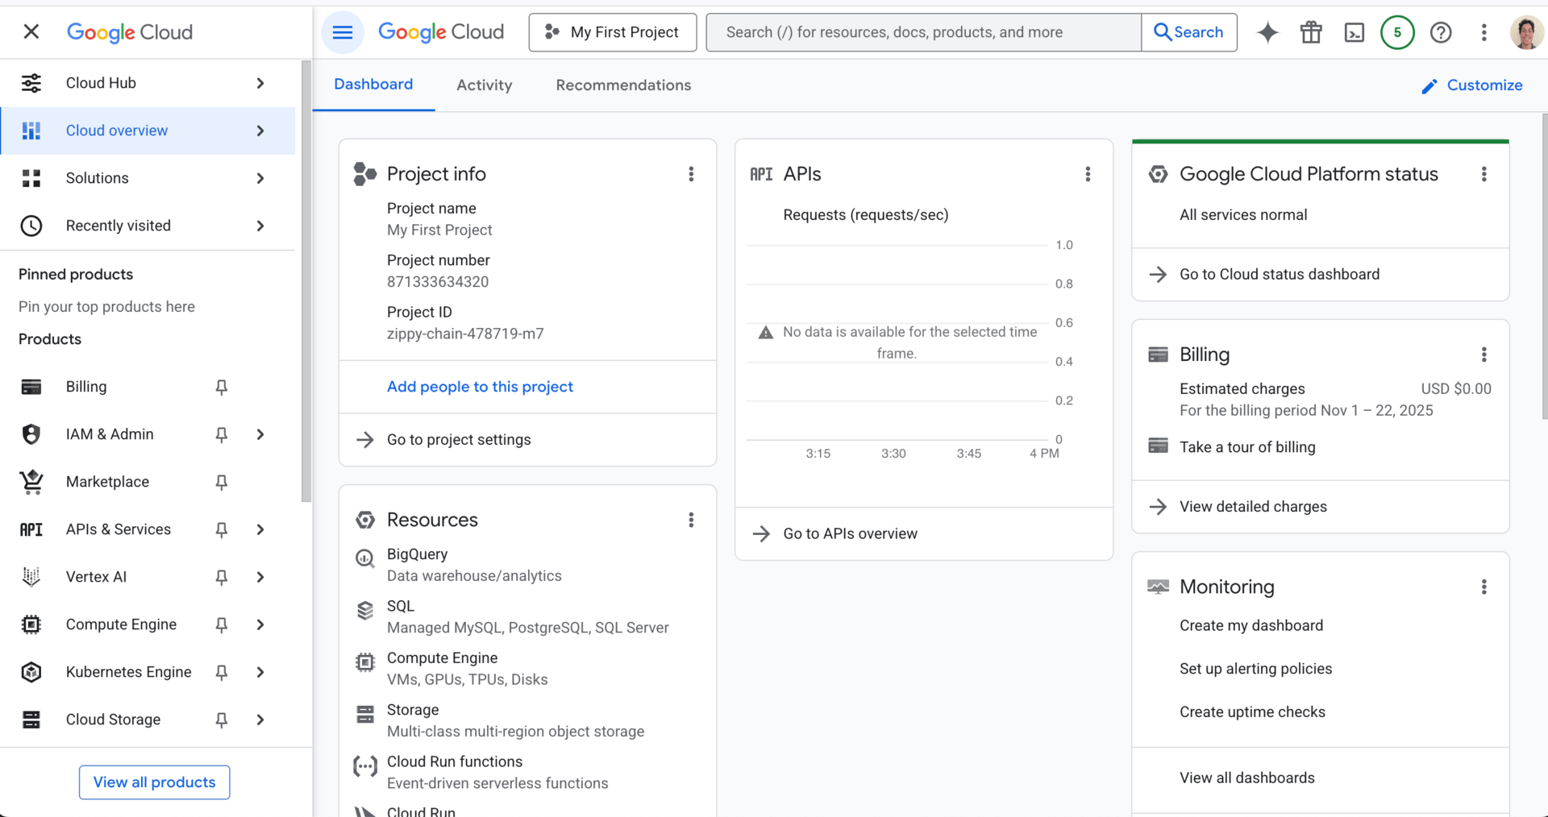Viewport: 1548px width, 817px height.
Task: Open the help question mark icon
Action: pos(1441,32)
